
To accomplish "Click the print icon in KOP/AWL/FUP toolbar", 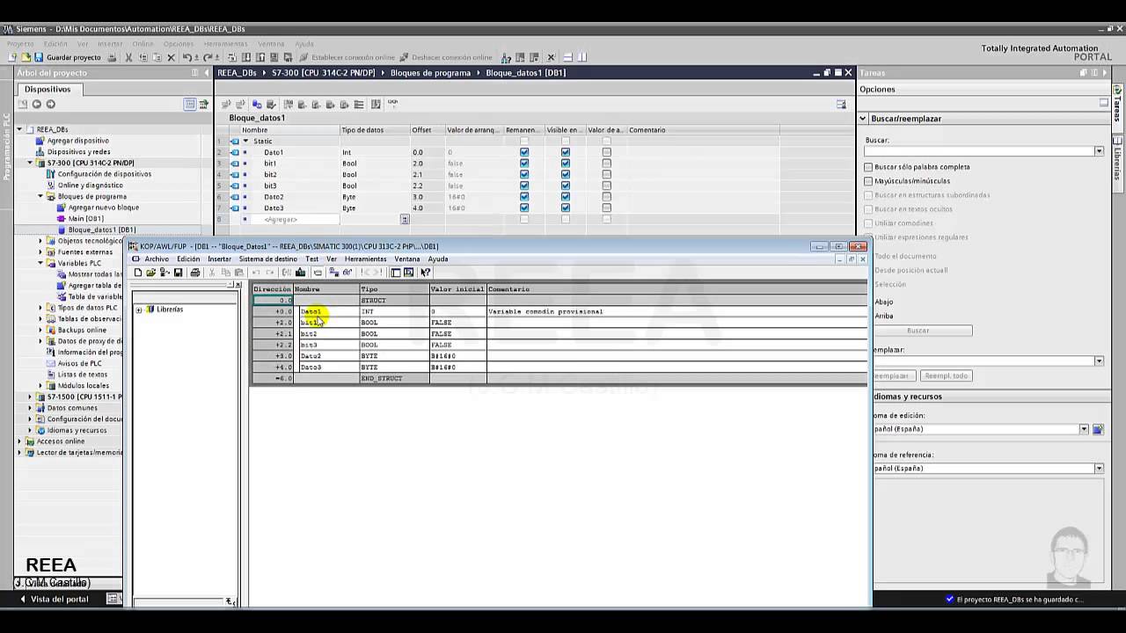I will 195,273.
